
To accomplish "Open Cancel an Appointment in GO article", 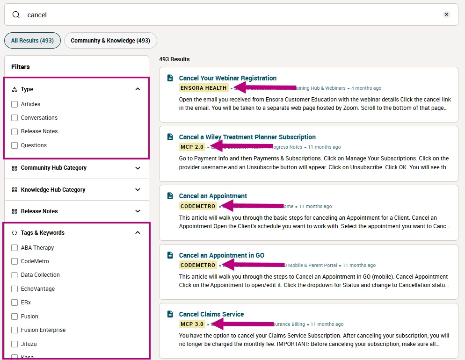I will (x=222, y=255).
